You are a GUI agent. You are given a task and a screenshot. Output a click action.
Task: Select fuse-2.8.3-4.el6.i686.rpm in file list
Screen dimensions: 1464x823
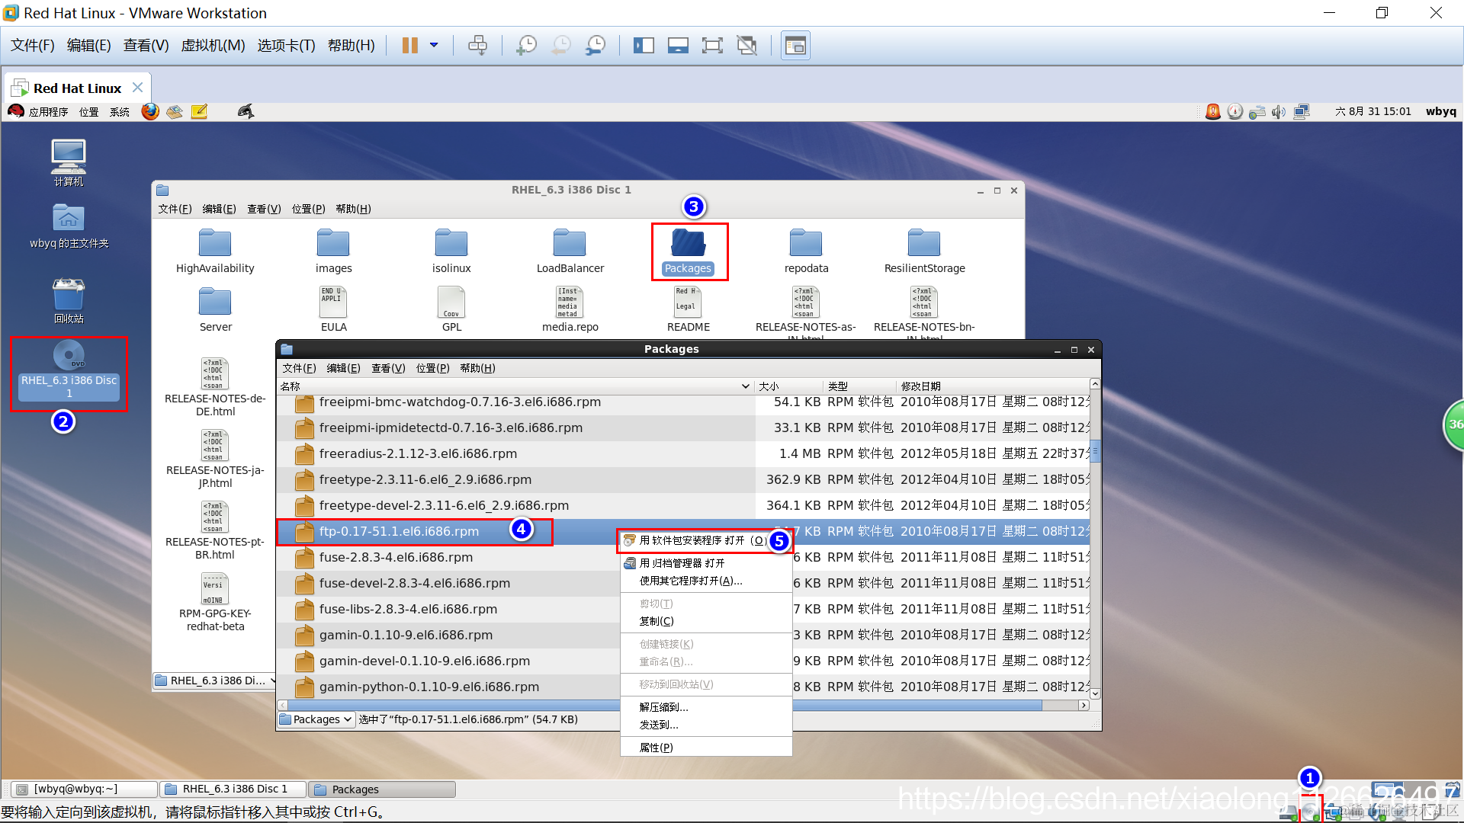396,558
